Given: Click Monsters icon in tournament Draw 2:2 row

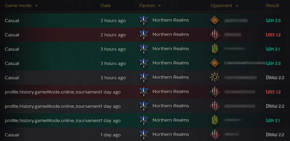Looking at the screenshot, I should (215, 106).
